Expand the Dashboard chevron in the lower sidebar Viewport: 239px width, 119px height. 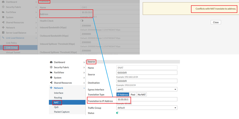click(84, 62)
